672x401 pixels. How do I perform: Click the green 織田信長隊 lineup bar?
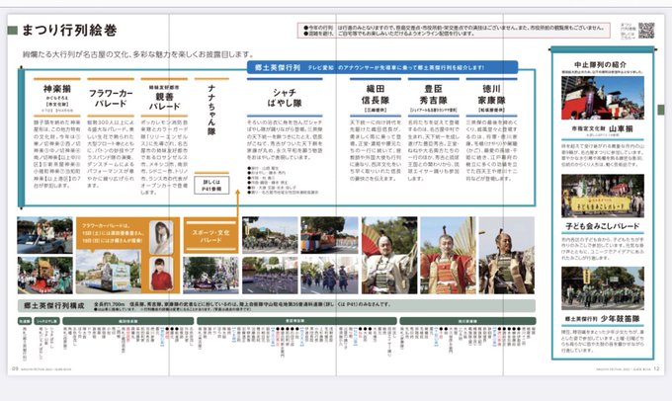click(x=128, y=321)
